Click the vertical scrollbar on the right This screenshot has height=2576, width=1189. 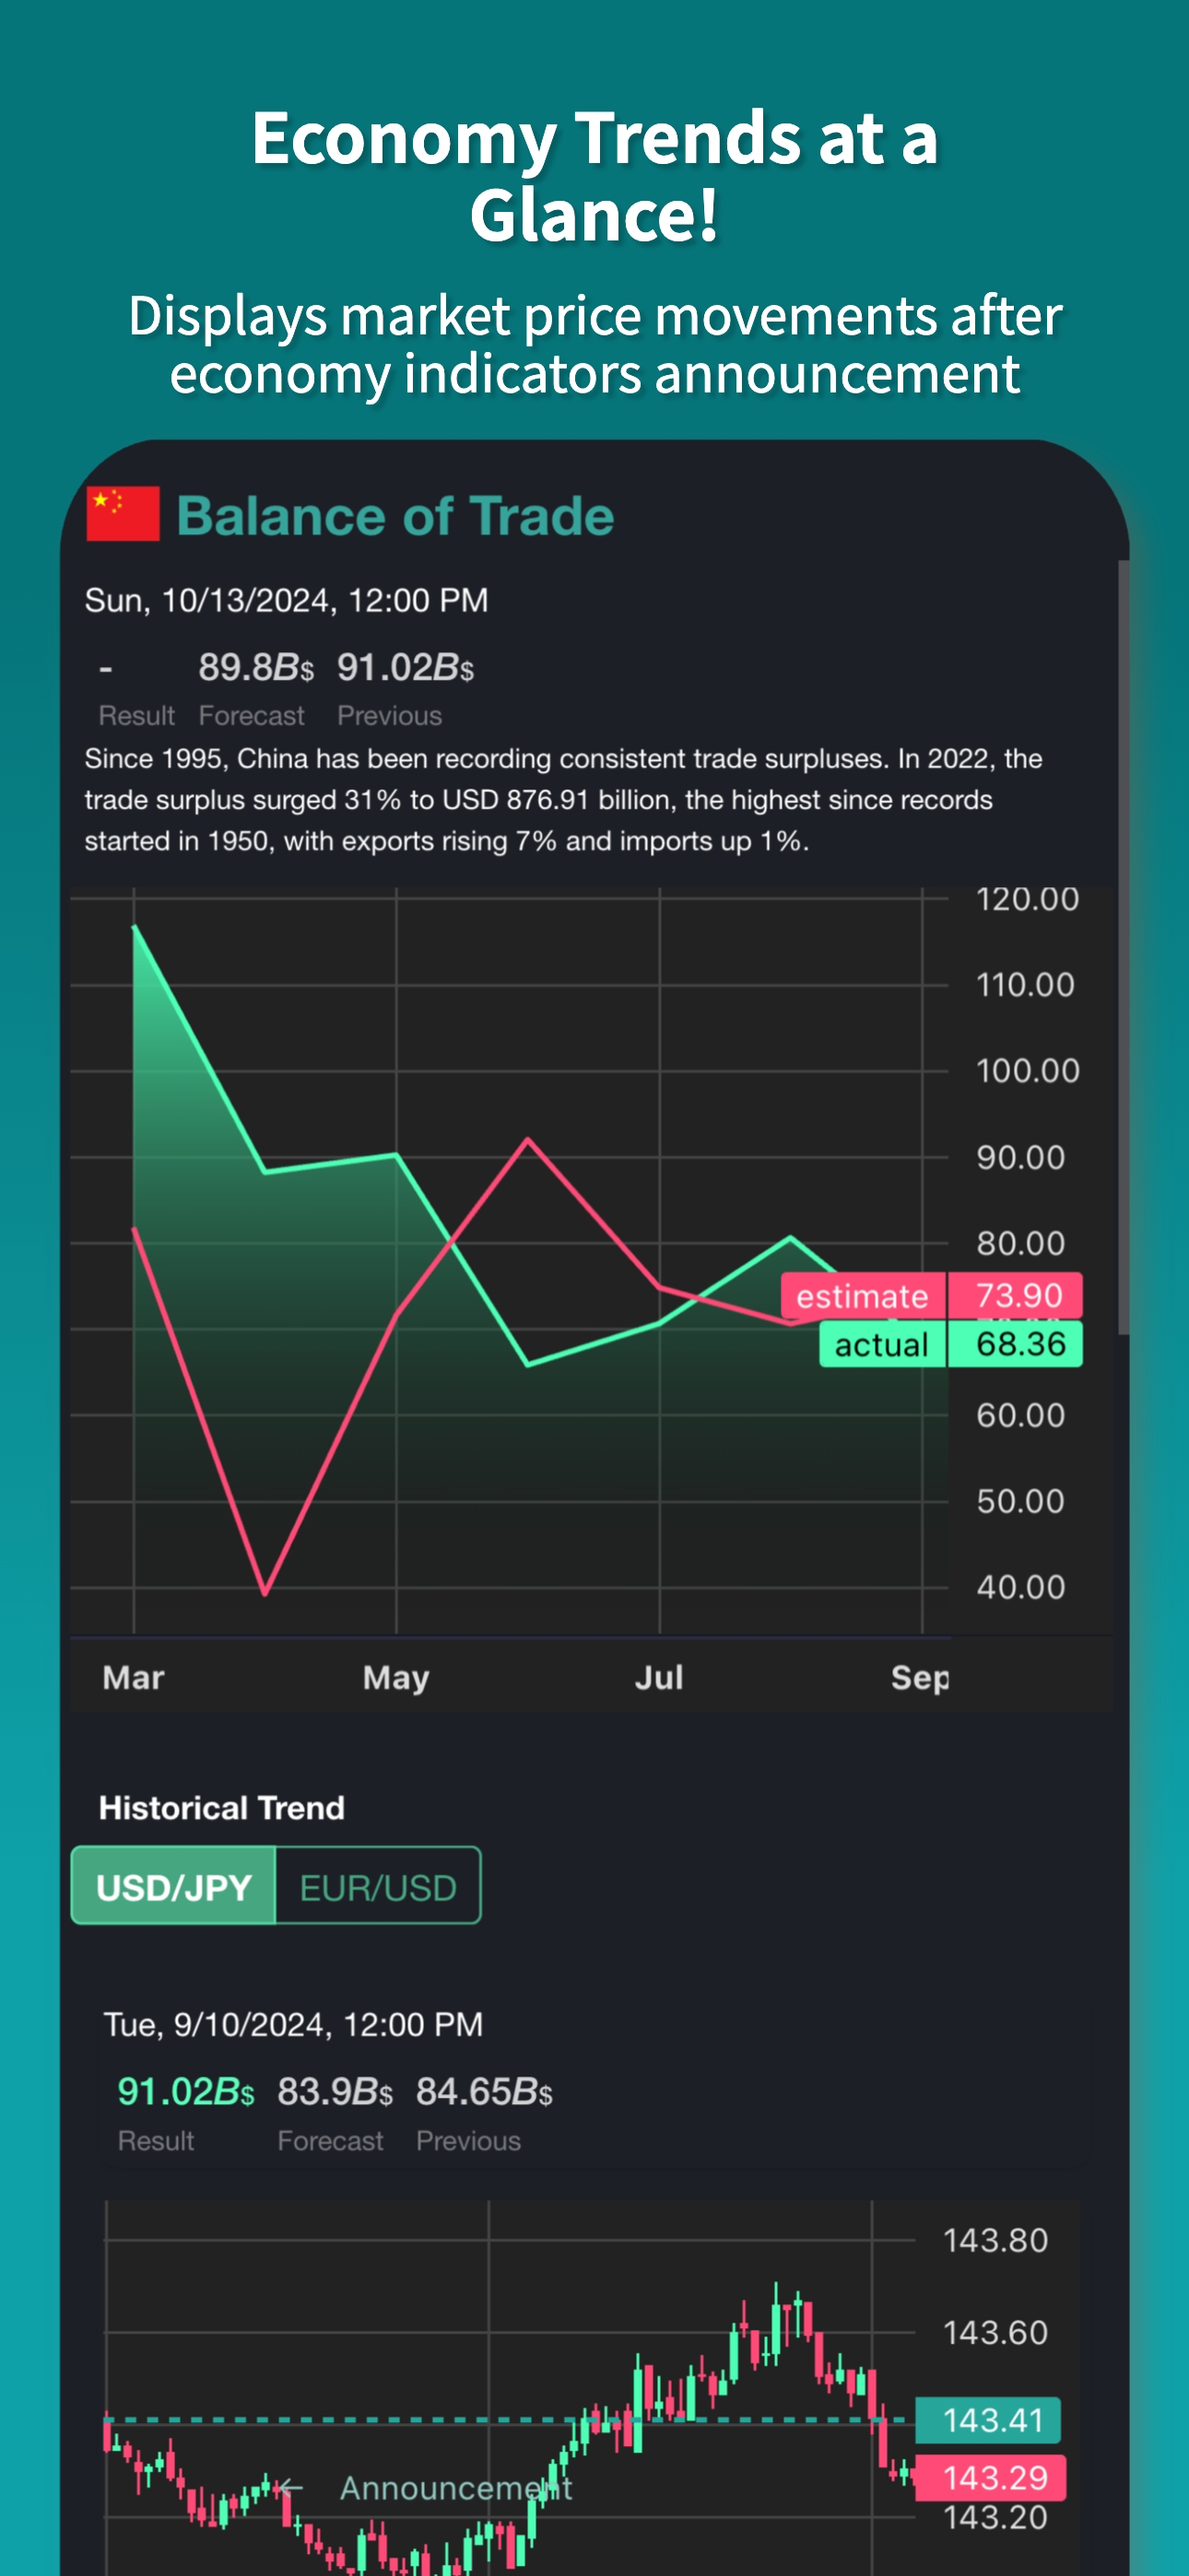coord(1123,946)
